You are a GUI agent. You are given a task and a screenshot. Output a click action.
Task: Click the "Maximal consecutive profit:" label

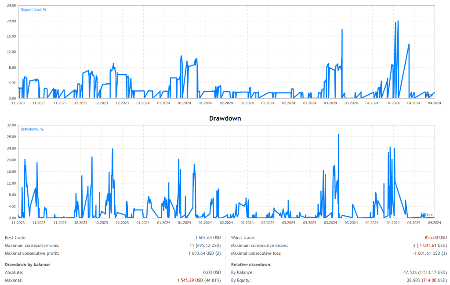[x=33, y=253]
